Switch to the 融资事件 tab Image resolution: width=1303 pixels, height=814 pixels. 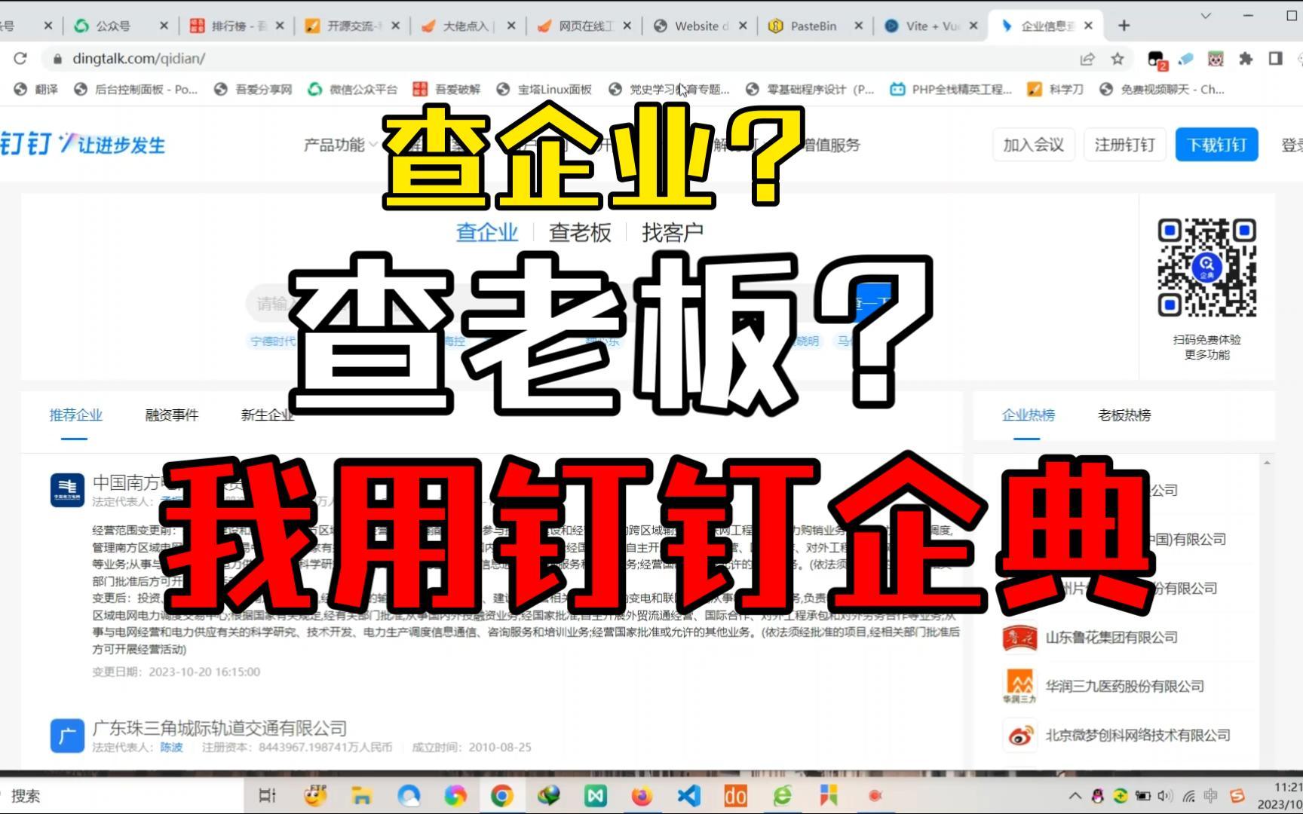pyautogui.click(x=172, y=415)
